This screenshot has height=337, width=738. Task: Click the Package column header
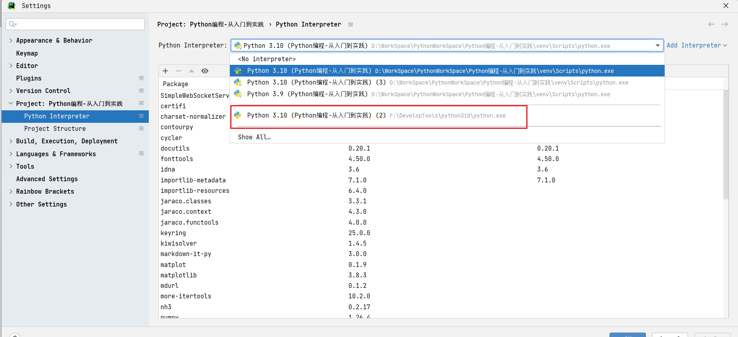[175, 84]
